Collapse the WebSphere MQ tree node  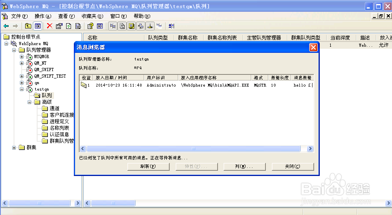pos(6,43)
